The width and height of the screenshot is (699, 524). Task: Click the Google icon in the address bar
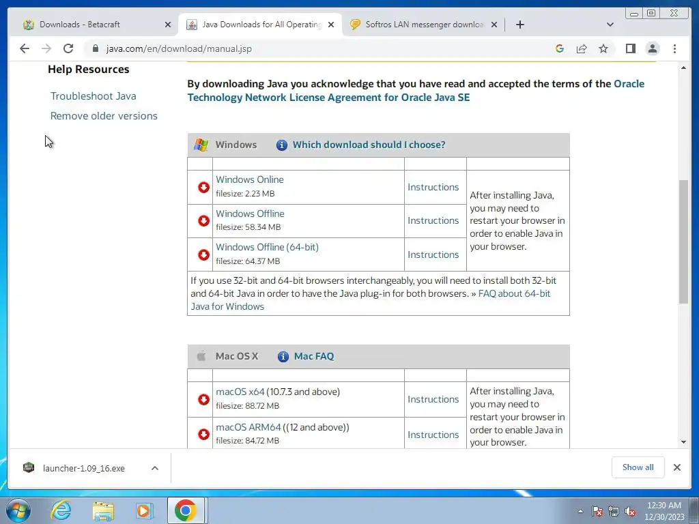560,48
